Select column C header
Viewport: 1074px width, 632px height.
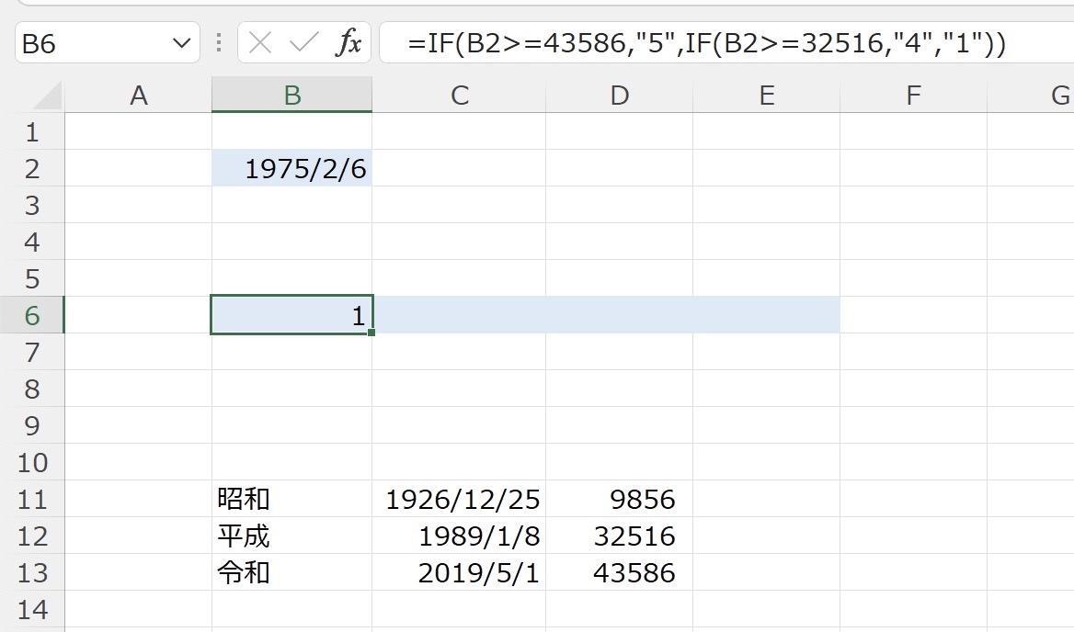pos(459,95)
